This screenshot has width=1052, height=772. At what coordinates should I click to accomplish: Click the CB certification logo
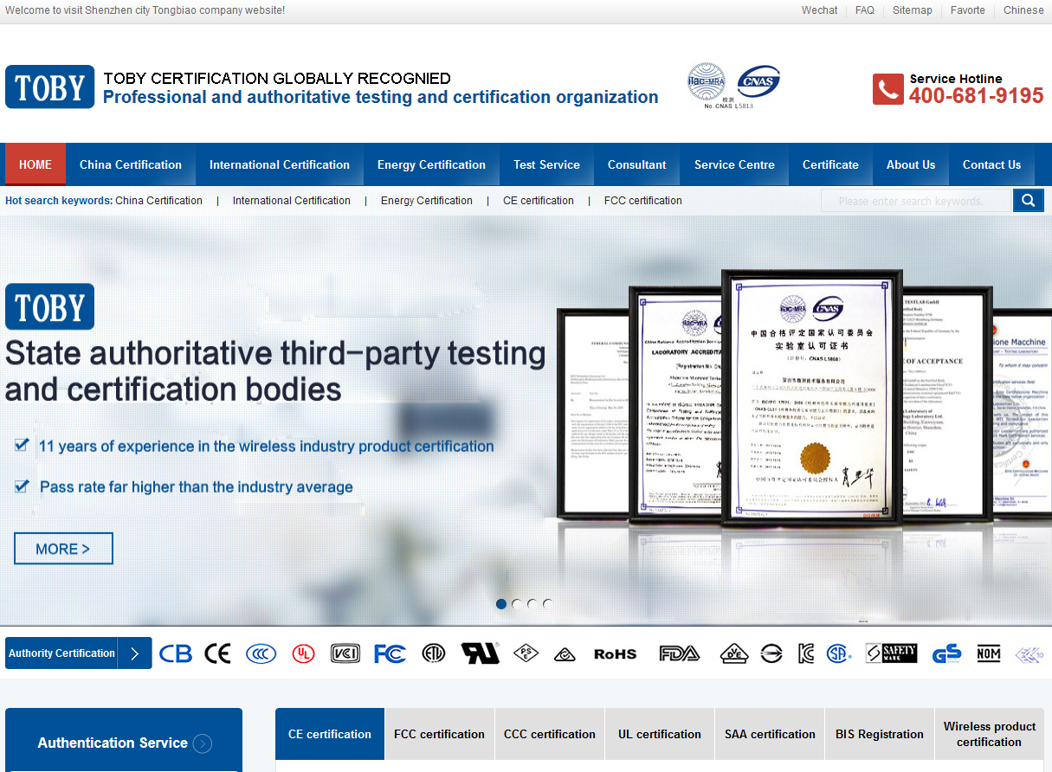[176, 653]
